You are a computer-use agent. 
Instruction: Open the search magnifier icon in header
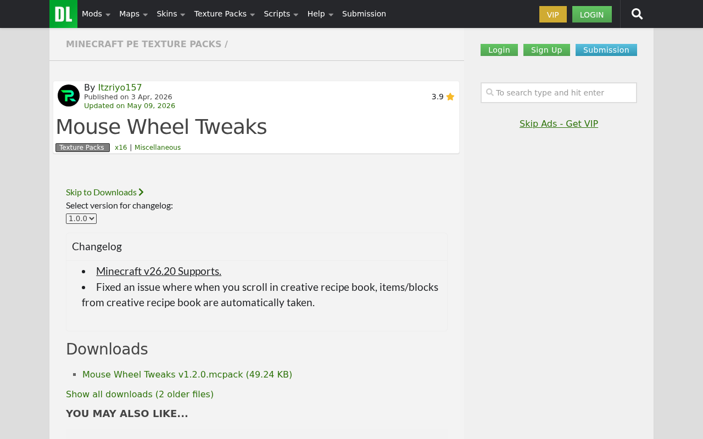[637, 14]
